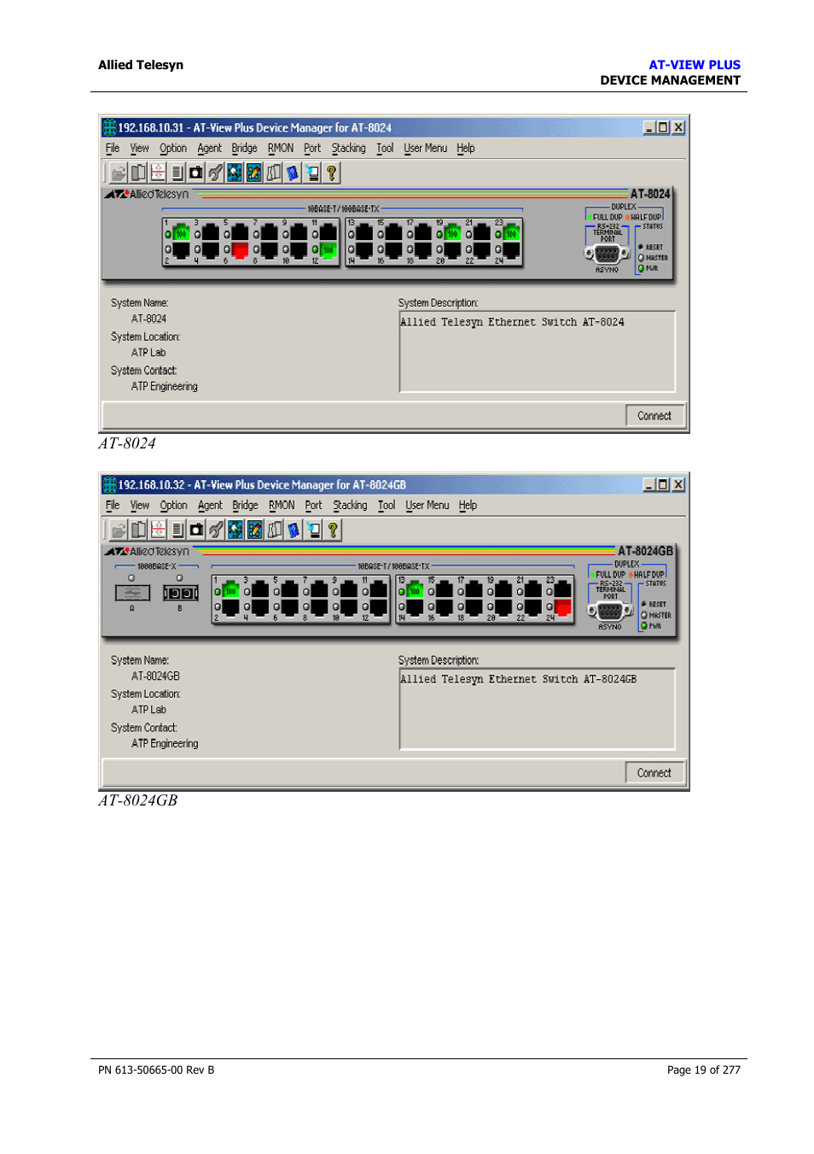Click the terminal monitor icon in AT-8024GB toolbar
Image resolution: width=814 pixels, height=1154 pixels.
pyautogui.click(x=313, y=530)
